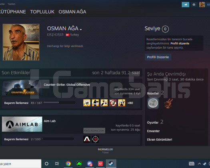Open the red Pocket-style taskbar app
Screen dimensions: 210x168
100,164
